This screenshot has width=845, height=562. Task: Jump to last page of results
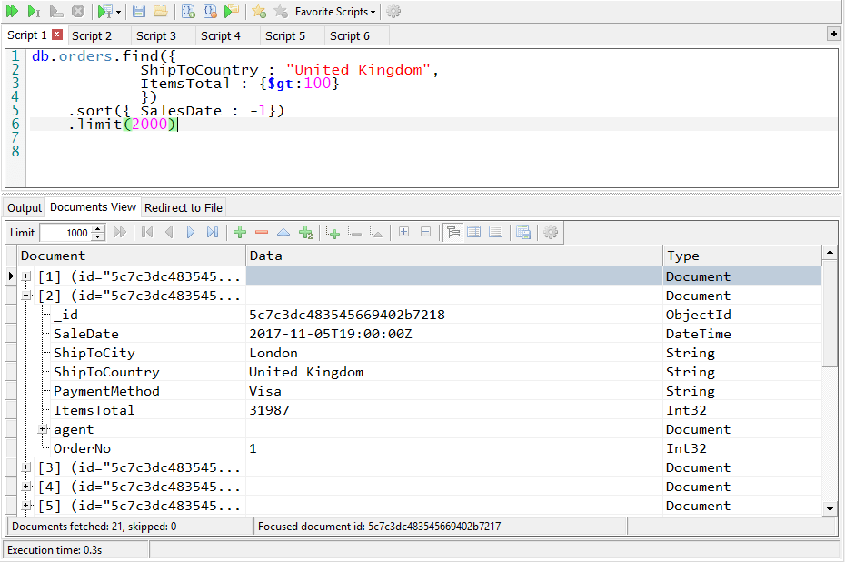[213, 233]
